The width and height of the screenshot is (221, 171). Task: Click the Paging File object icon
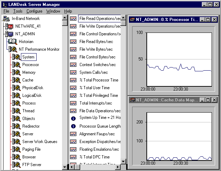tap(16, 149)
